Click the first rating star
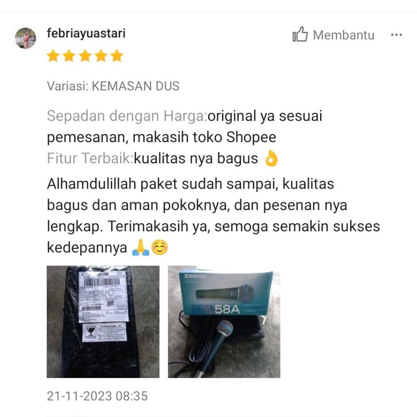 (53, 56)
